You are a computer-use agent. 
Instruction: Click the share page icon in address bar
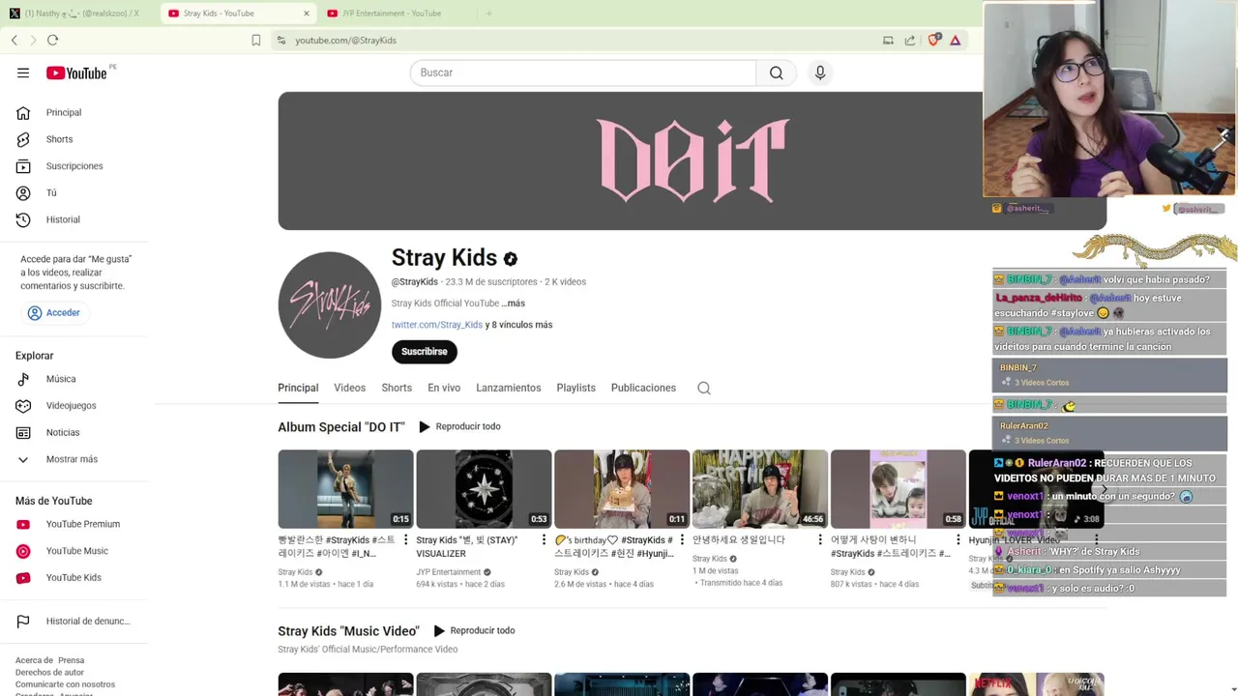pyautogui.click(x=910, y=40)
